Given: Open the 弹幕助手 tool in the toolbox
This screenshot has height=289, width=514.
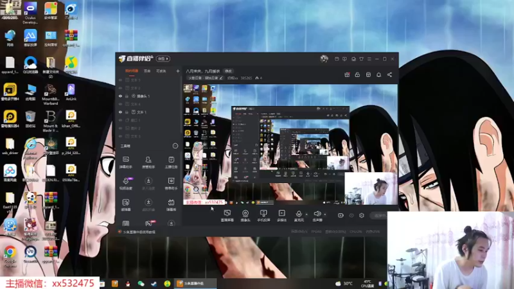Looking at the screenshot, I should (x=126, y=162).
